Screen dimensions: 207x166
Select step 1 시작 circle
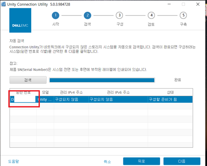[x=55, y=15]
